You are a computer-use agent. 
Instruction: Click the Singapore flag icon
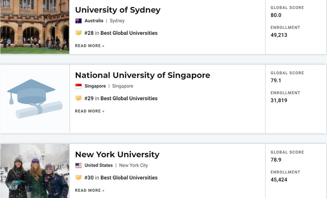pos(79,86)
